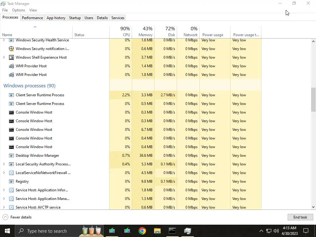Image resolution: width=316 pixels, height=237 pixels.
Task: Sort by the Disk column header
Action: coord(166,32)
